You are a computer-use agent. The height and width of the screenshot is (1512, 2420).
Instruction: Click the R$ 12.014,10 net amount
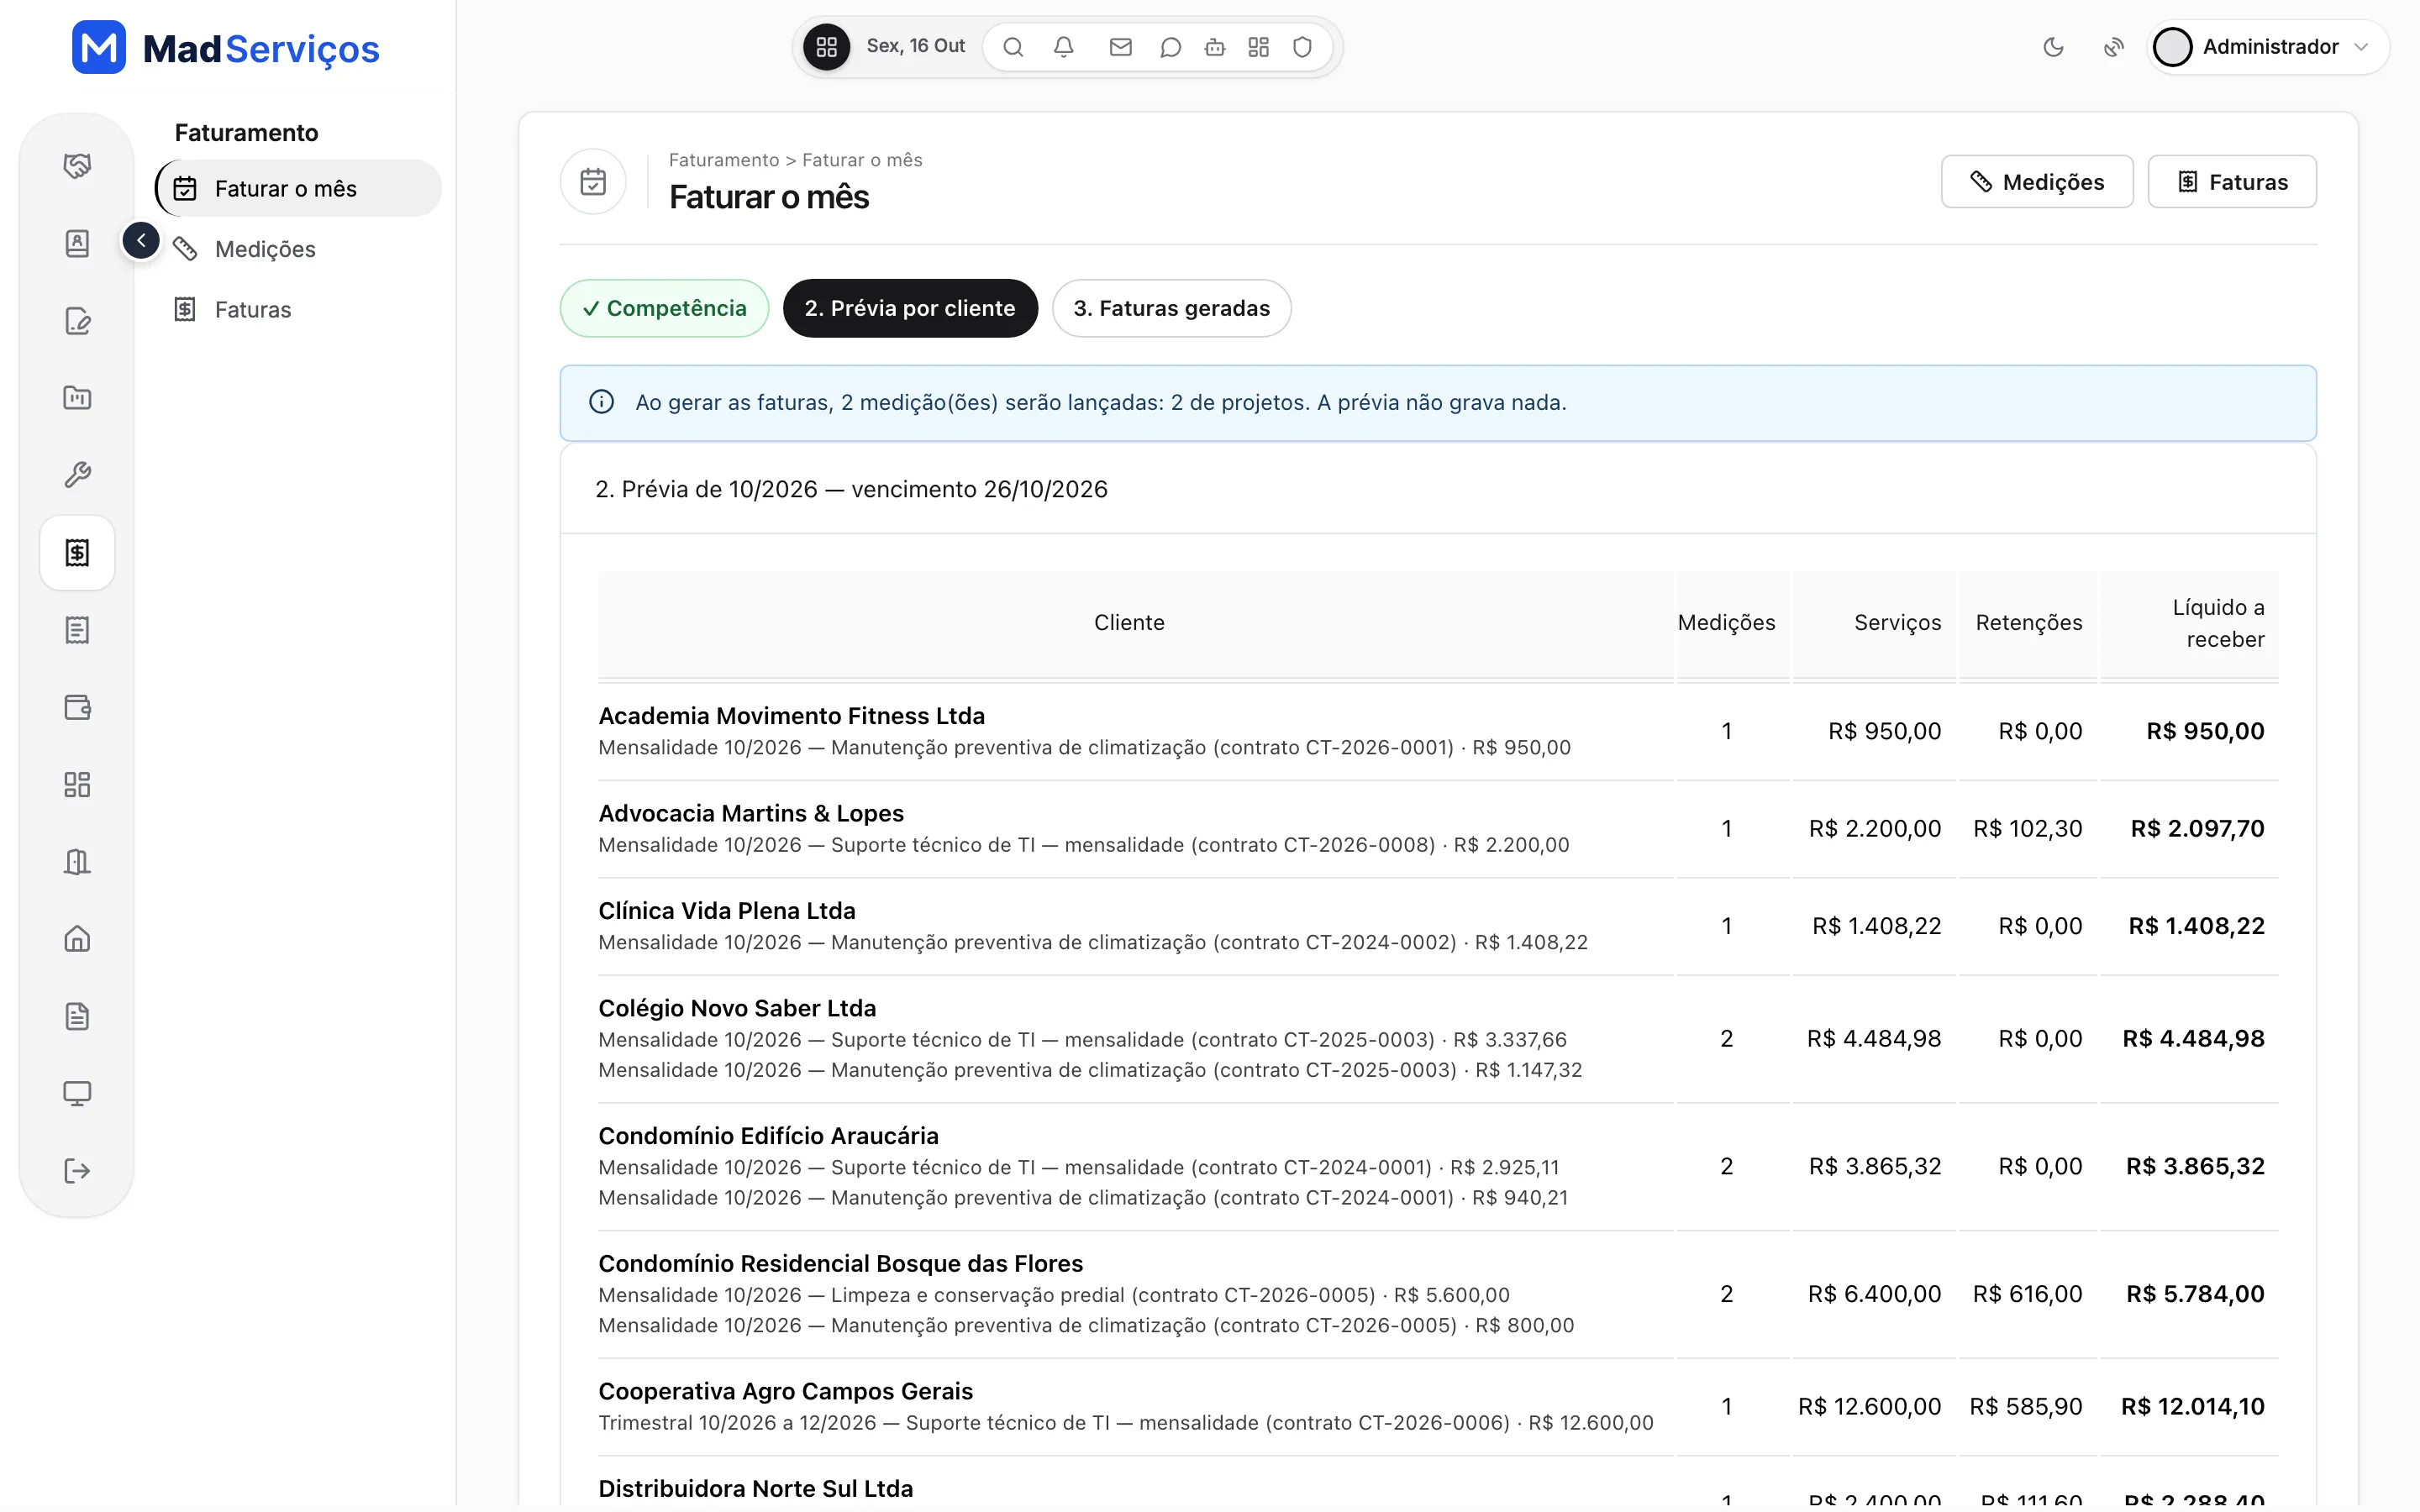click(x=2193, y=1406)
